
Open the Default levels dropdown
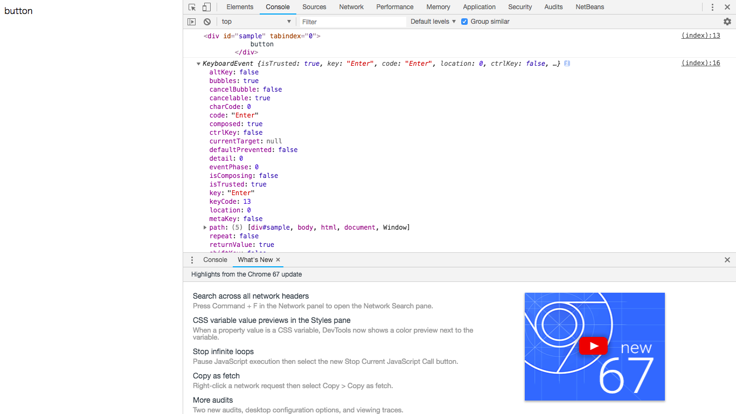click(x=433, y=22)
